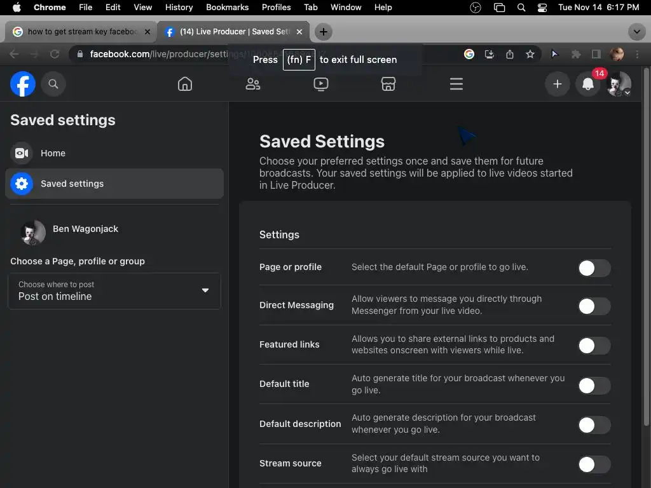The width and height of the screenshot is (651, 488).
Task: Open the Choose where to post dropdown
Action: [114, 291]
